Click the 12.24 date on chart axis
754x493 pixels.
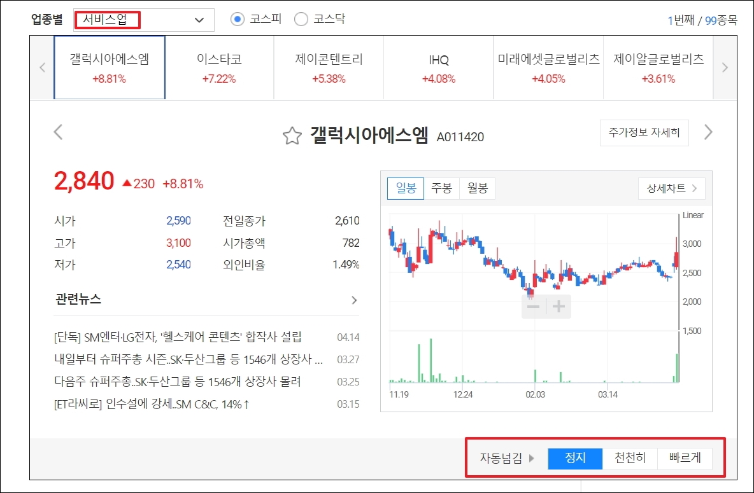pos(463,394)
